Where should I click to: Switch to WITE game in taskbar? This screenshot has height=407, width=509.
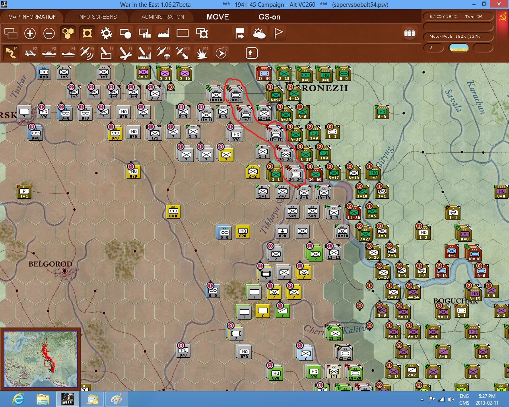(x=68, y=399)
